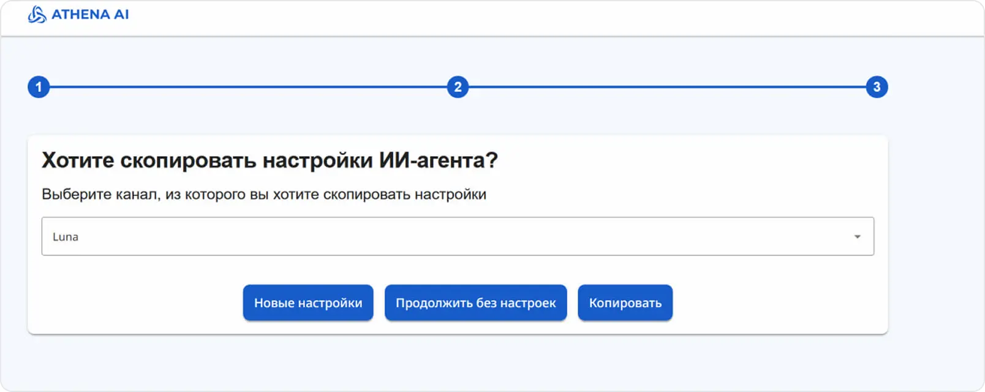985x392 pixels.
Task: Go to step 1 in progress stepper
Action: point(39,87)
